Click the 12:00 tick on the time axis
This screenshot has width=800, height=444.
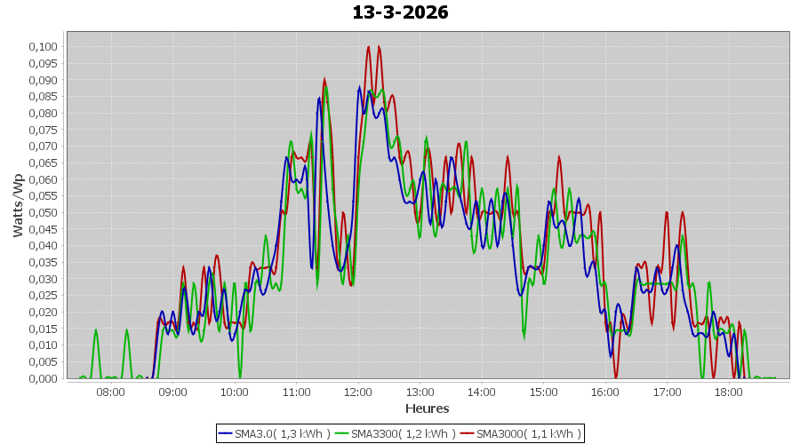coord(358,392)
